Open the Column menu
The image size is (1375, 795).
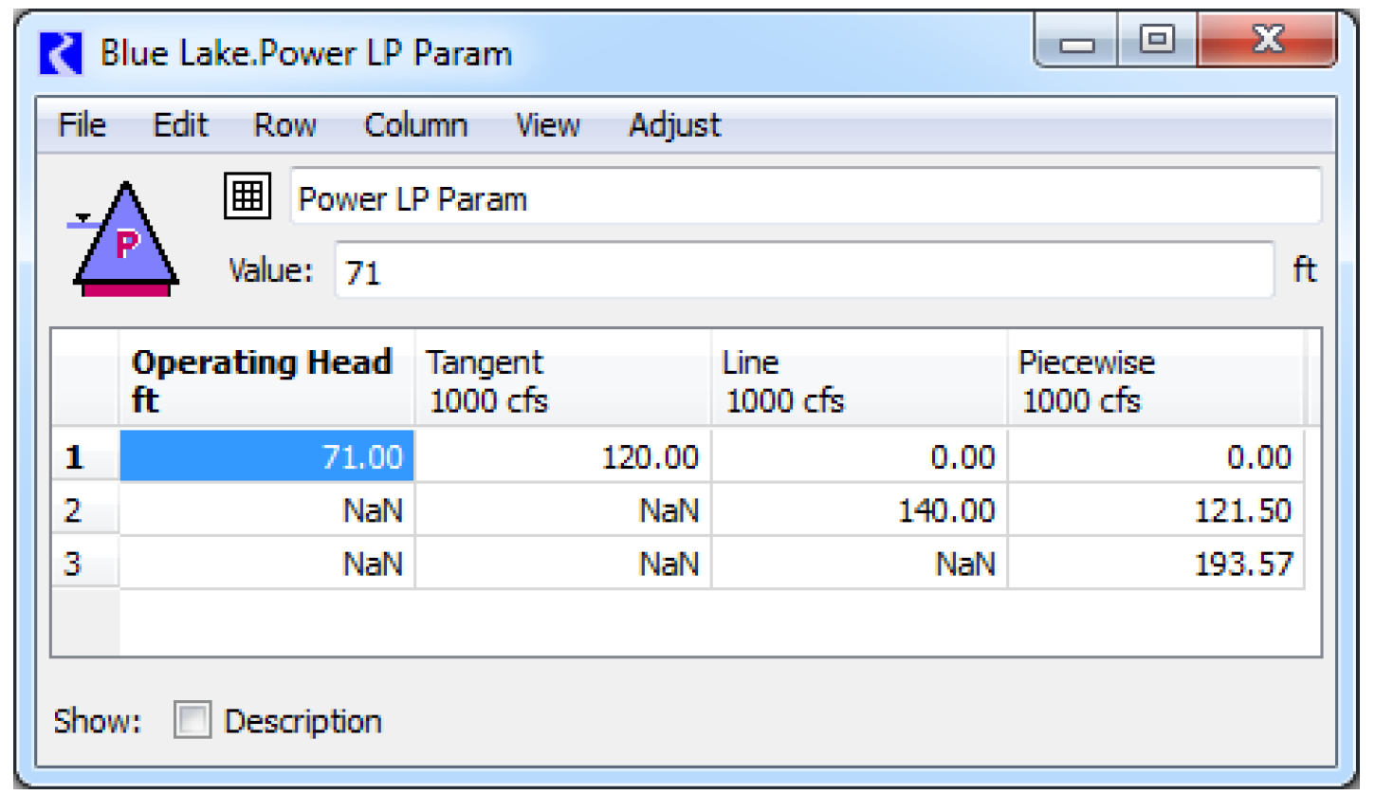[415, 125]
